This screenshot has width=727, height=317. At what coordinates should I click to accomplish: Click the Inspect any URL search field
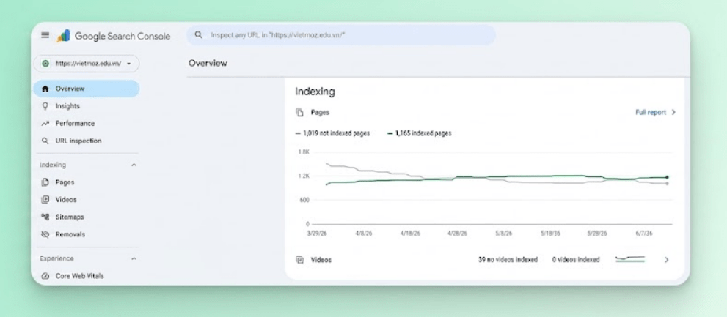pyautogui.click(x=341, y=34)
